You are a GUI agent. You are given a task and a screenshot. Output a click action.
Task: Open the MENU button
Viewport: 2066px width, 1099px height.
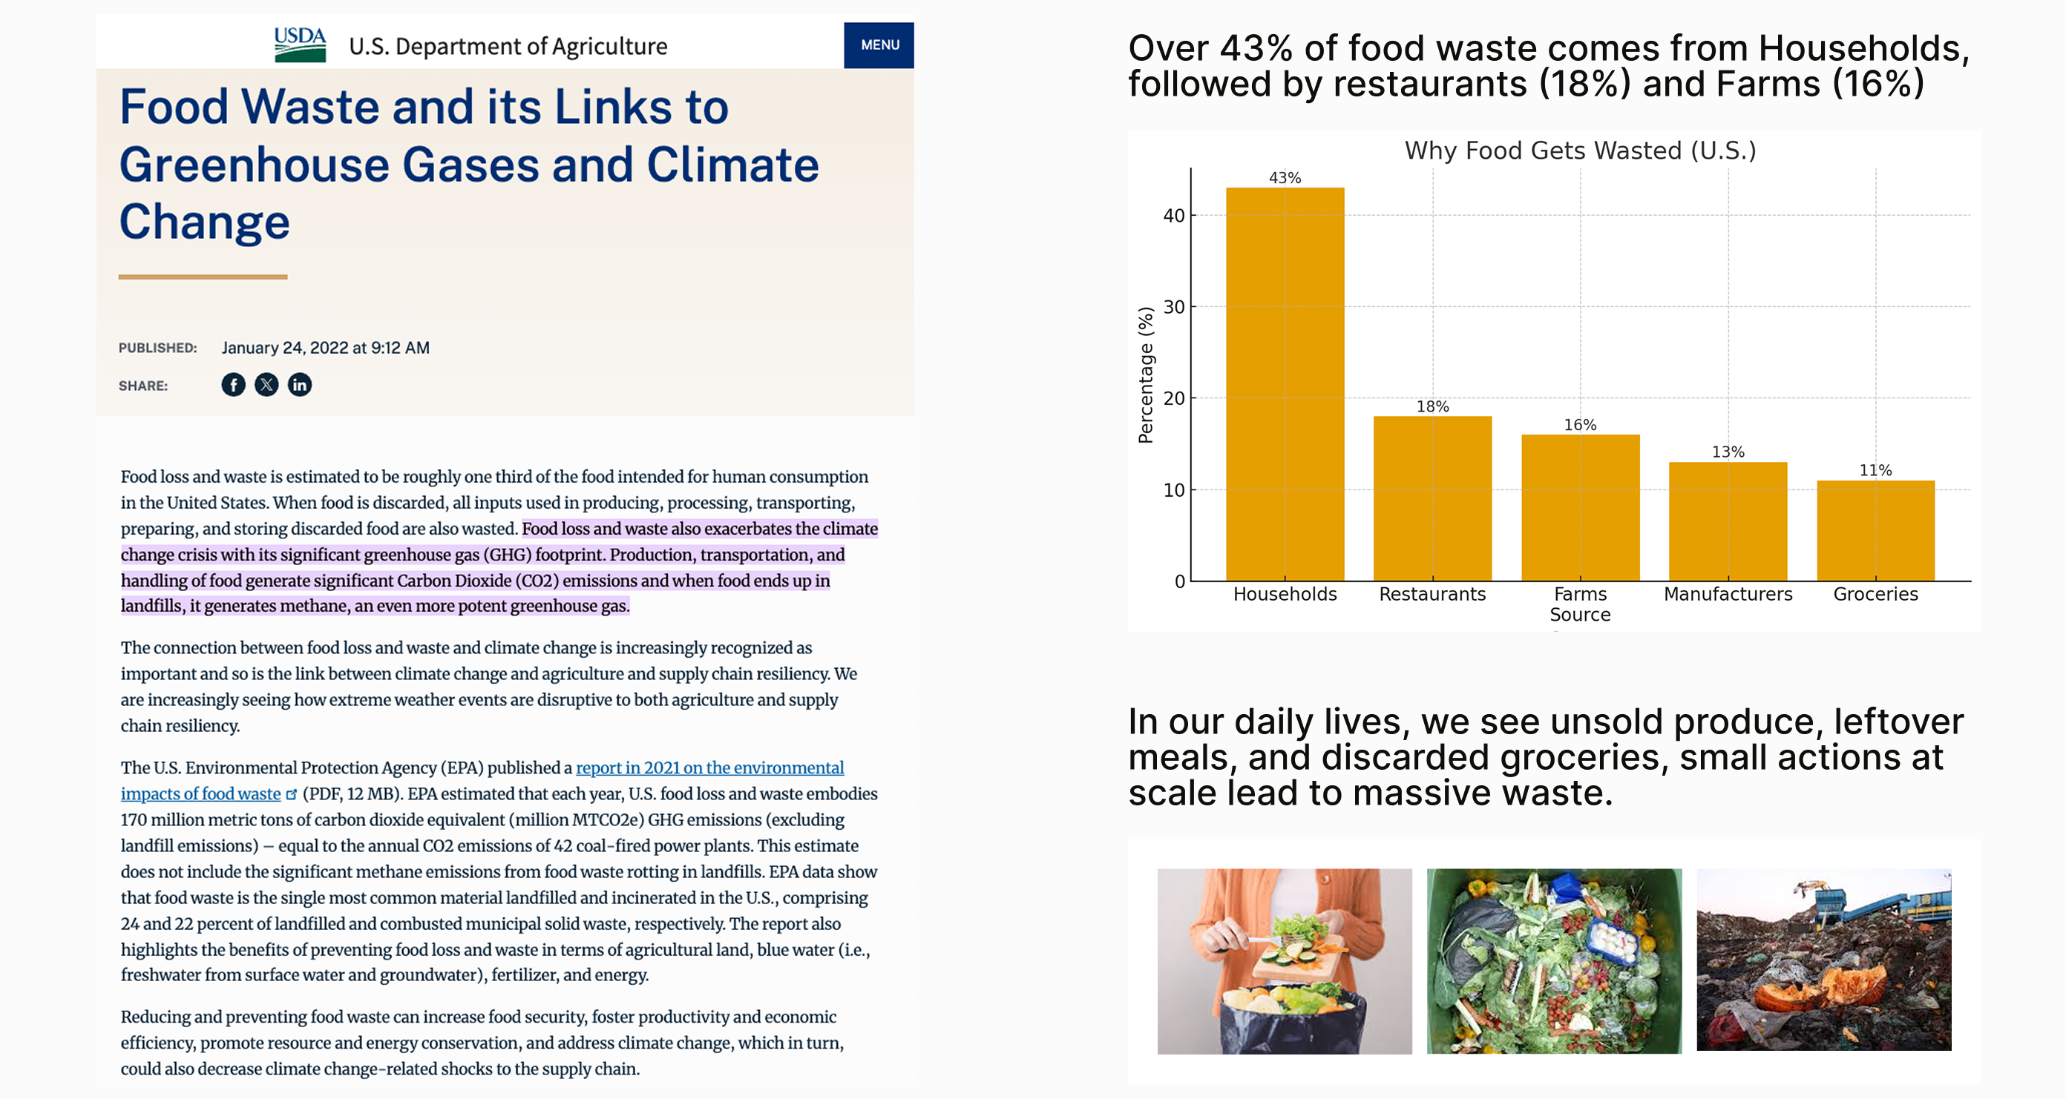click(878, 45)
